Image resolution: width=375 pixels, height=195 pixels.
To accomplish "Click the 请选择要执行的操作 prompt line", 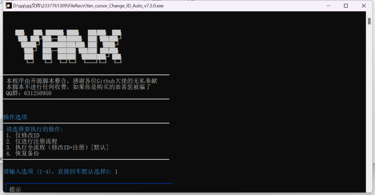I will tap(35, 130).
